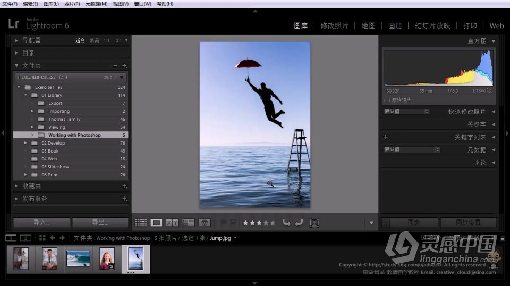The height and width of the screenshot is (286, 510).
Task: Expand the 目录 Catalog panel
Action: 16,53
